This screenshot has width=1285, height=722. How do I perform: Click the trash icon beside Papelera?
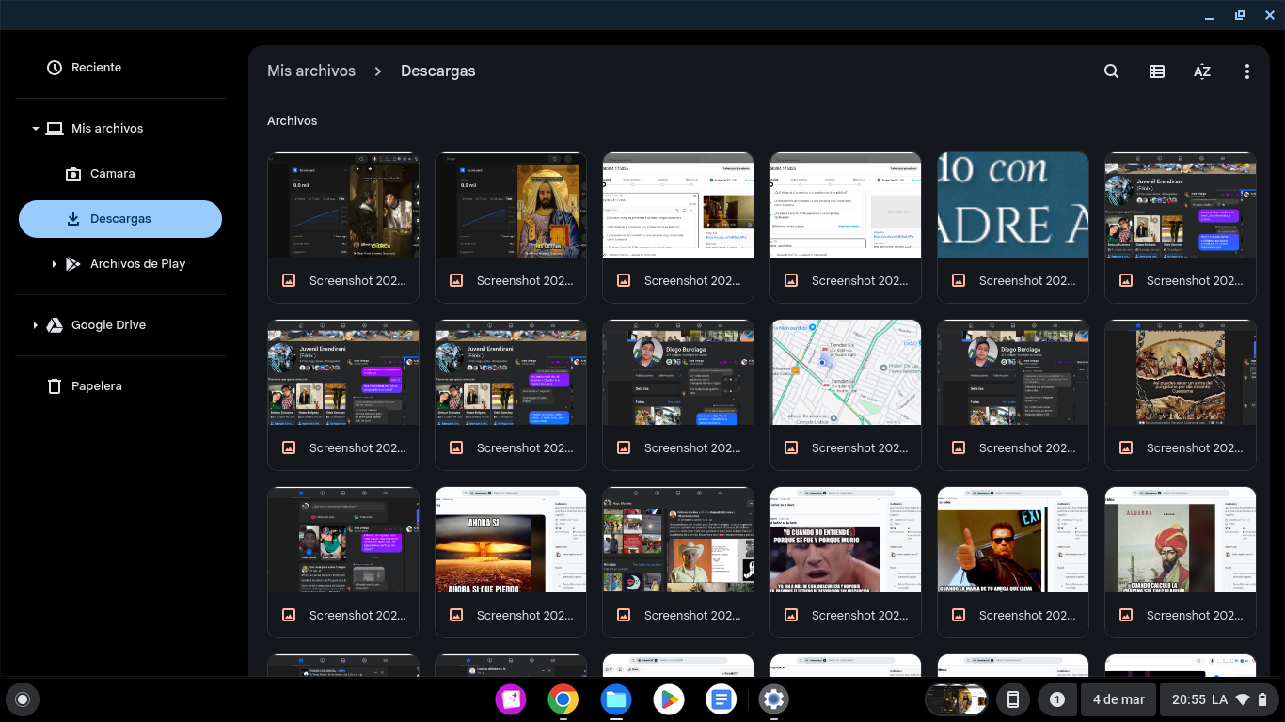coord(55,386)
